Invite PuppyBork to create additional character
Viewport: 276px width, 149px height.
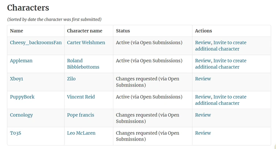[230, 97]
